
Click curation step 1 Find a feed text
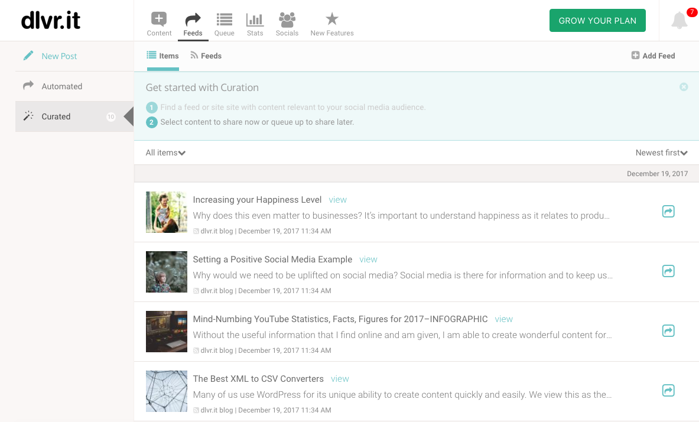point(293,108)
